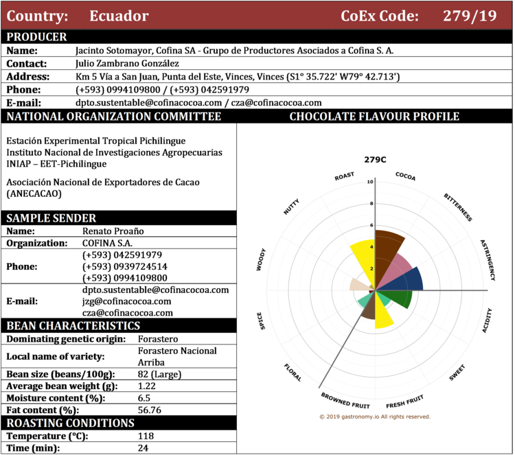Click roasting temperature value 118
515x455 pixels.
point(146,436)
